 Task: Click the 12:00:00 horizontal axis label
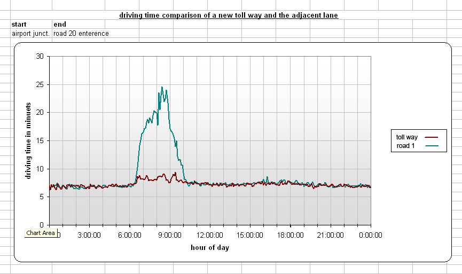(x=210, y=235)
